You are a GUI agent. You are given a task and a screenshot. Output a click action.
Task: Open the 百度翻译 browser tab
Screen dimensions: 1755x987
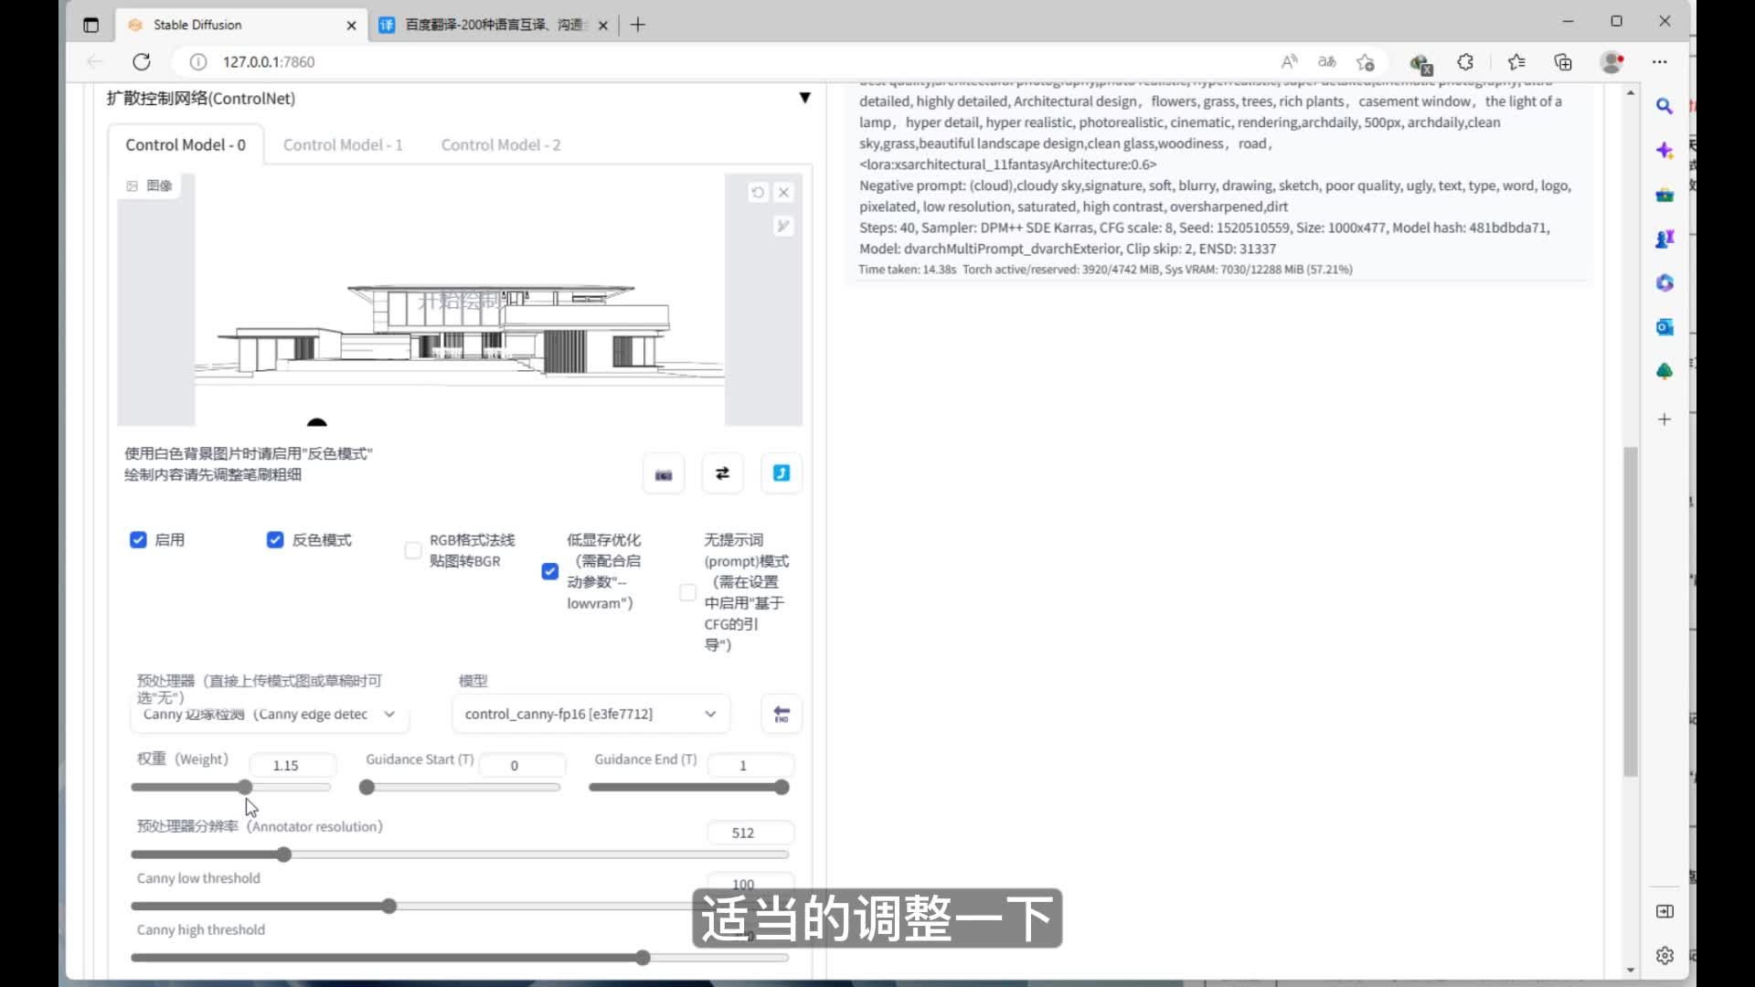494,25
